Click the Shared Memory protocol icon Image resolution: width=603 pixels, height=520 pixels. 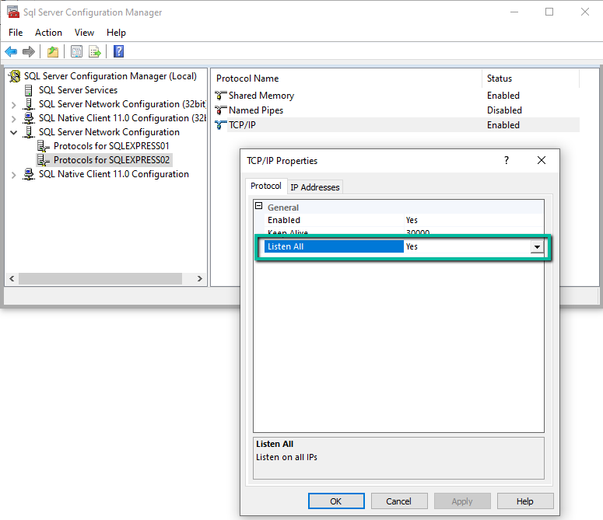pyautogui.click(x=221, y=96)
